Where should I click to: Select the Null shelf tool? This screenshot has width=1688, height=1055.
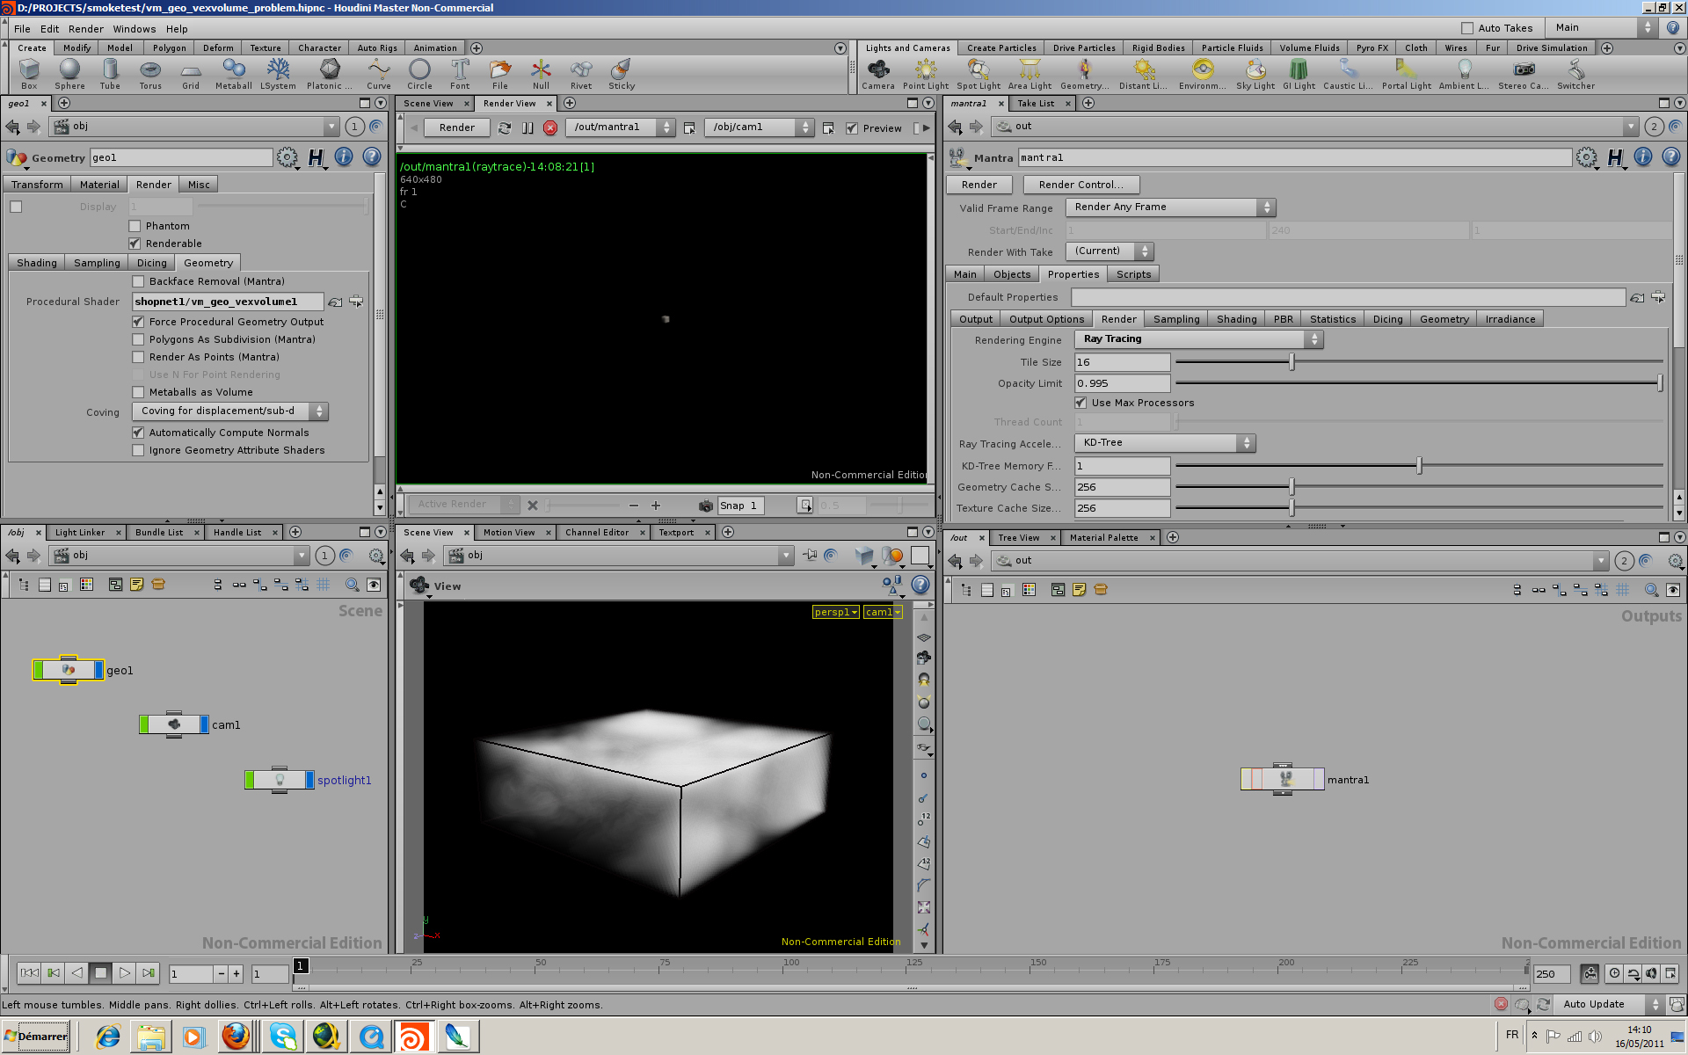541,74
